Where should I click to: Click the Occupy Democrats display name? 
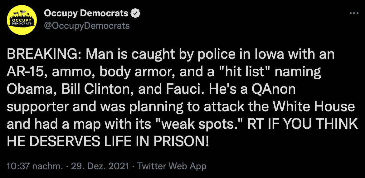[x=86, y=13]
